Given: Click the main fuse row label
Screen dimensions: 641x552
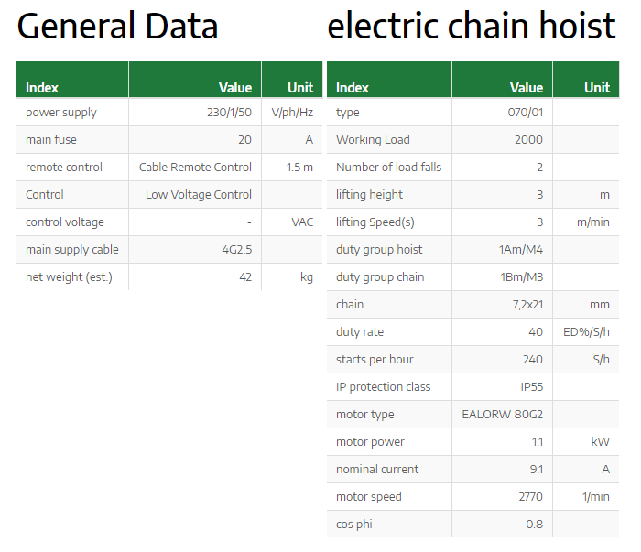Looking at the screenshot, I should (51, 140).
